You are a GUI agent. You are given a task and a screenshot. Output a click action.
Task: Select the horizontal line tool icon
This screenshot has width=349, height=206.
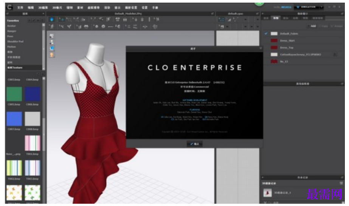tap(111, 27)
